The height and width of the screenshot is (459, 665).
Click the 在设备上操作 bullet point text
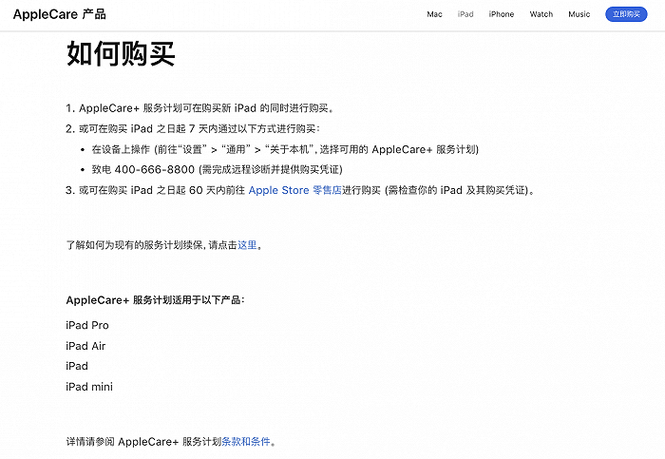[x=285, y=149]
